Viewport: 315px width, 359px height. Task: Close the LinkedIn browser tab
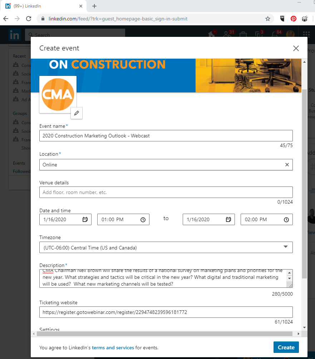coord(81,6)
